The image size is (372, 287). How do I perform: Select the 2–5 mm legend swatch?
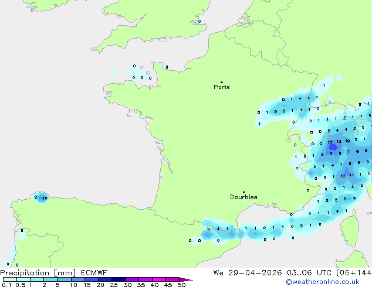pyautogui.click(x=50, y=279)
